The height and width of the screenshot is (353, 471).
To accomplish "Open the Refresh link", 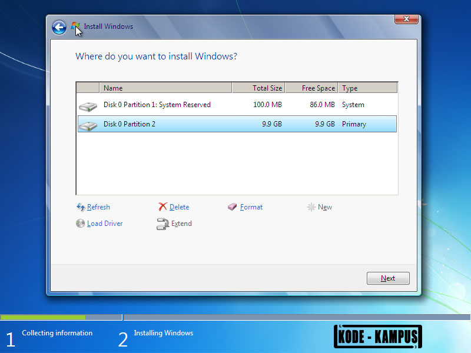I will click(98, 207).
